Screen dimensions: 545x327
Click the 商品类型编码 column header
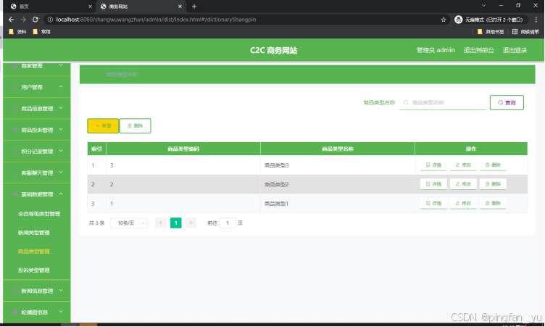(183, 149)
